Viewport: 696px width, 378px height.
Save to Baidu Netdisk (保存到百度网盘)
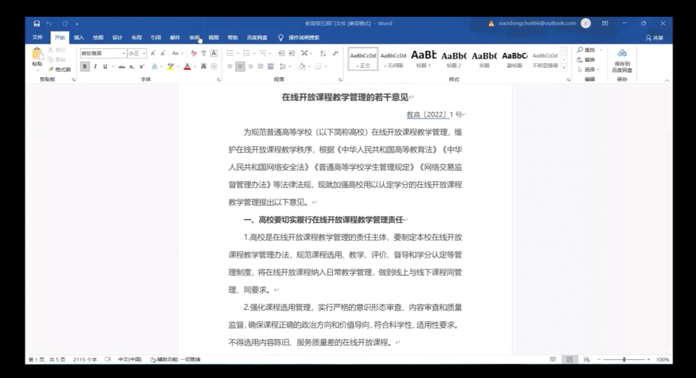tap(621, 60)
